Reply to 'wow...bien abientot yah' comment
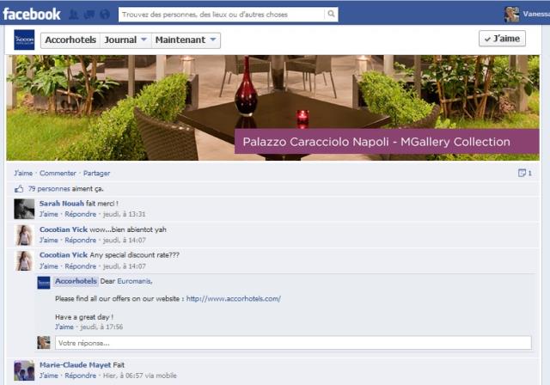Viewport: 550px width, 385px height. click(80, 240)
